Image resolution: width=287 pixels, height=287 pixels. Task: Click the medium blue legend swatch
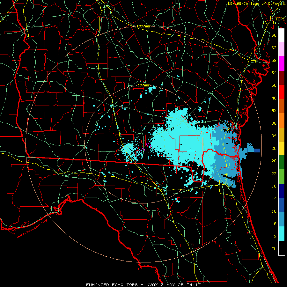click(x=282, y=205)
